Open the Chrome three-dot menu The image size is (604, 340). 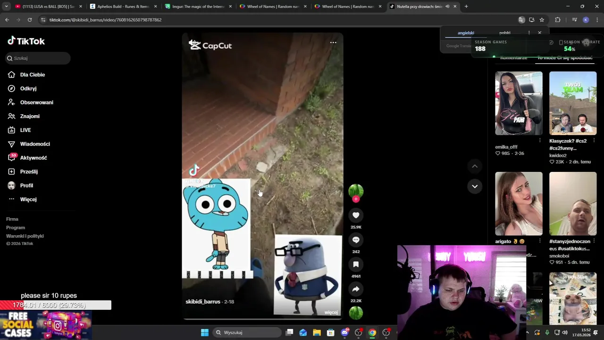597,20
